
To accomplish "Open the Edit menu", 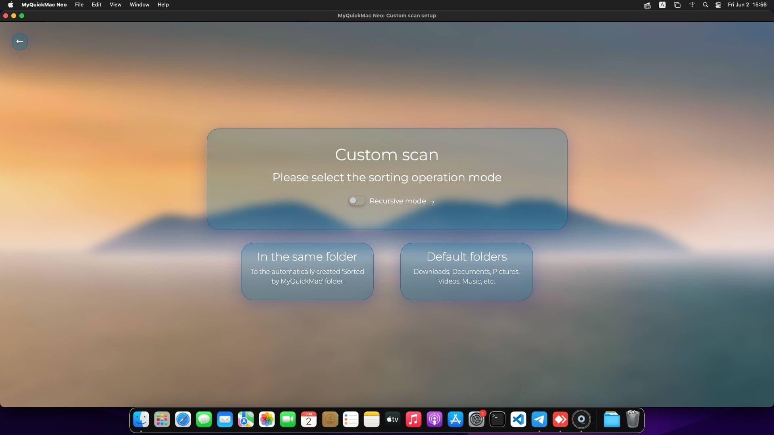I will (x=96, y=5).
